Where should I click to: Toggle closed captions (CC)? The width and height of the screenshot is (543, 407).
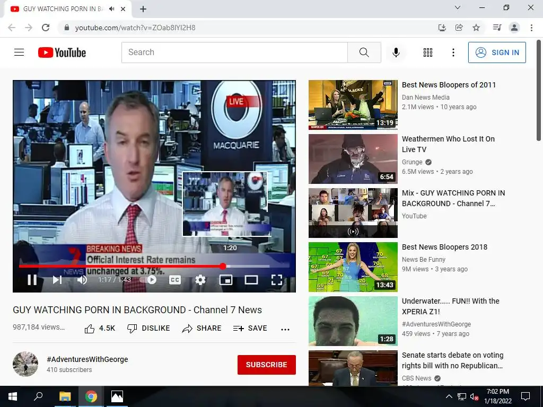coord(175,280)
